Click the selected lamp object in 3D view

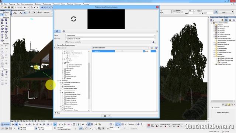36,67
